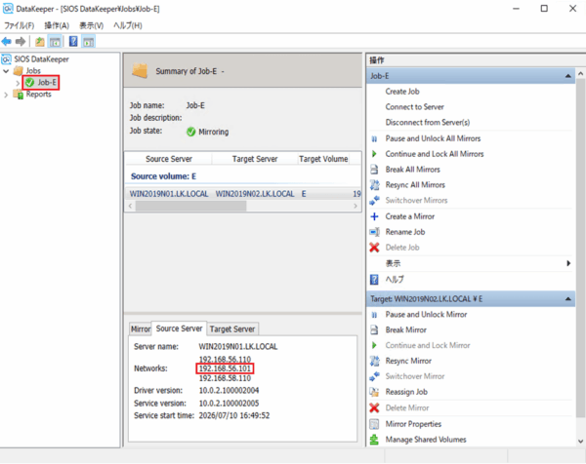Click Mirror Properties action text
This screenshot has height=464, width=586.
[x=413, y=424]
